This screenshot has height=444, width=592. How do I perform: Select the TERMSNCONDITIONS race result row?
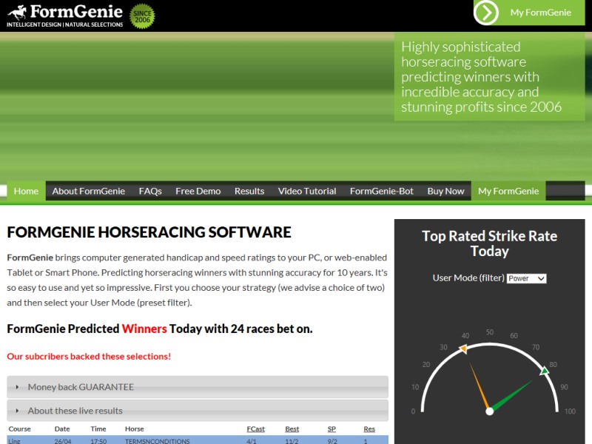click(x=198, y=440)
